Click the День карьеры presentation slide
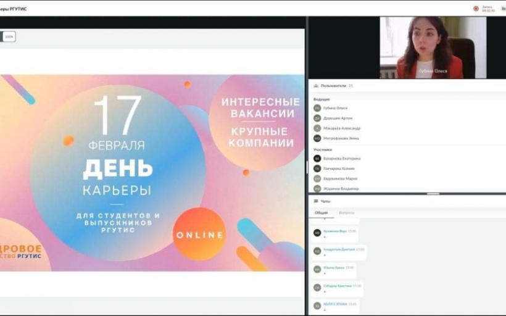 click(152, 173)
